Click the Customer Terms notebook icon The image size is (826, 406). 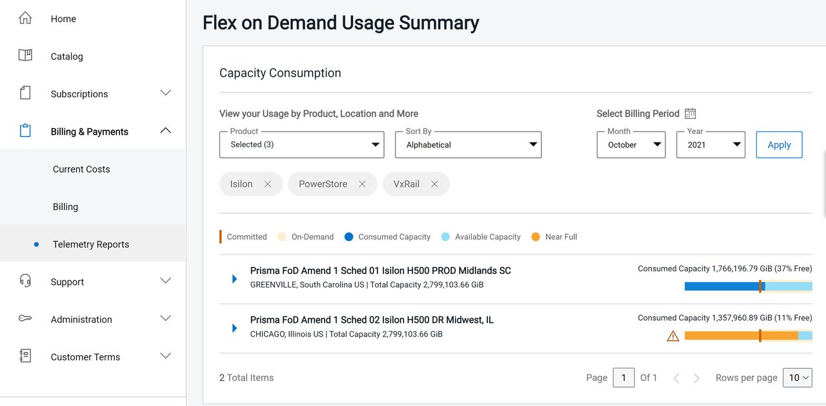(x=25, y=356)
